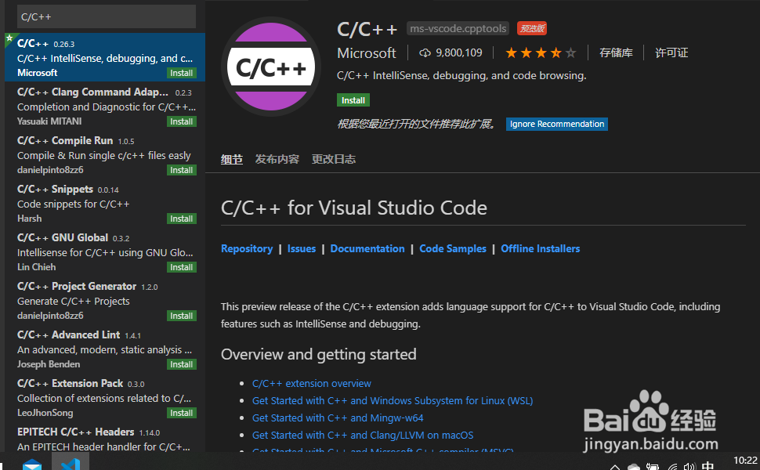The height and width of the screenshot is (470, 760).
Task: Open the Mail app in the taskbar
Action: click(x=32, y=464)
